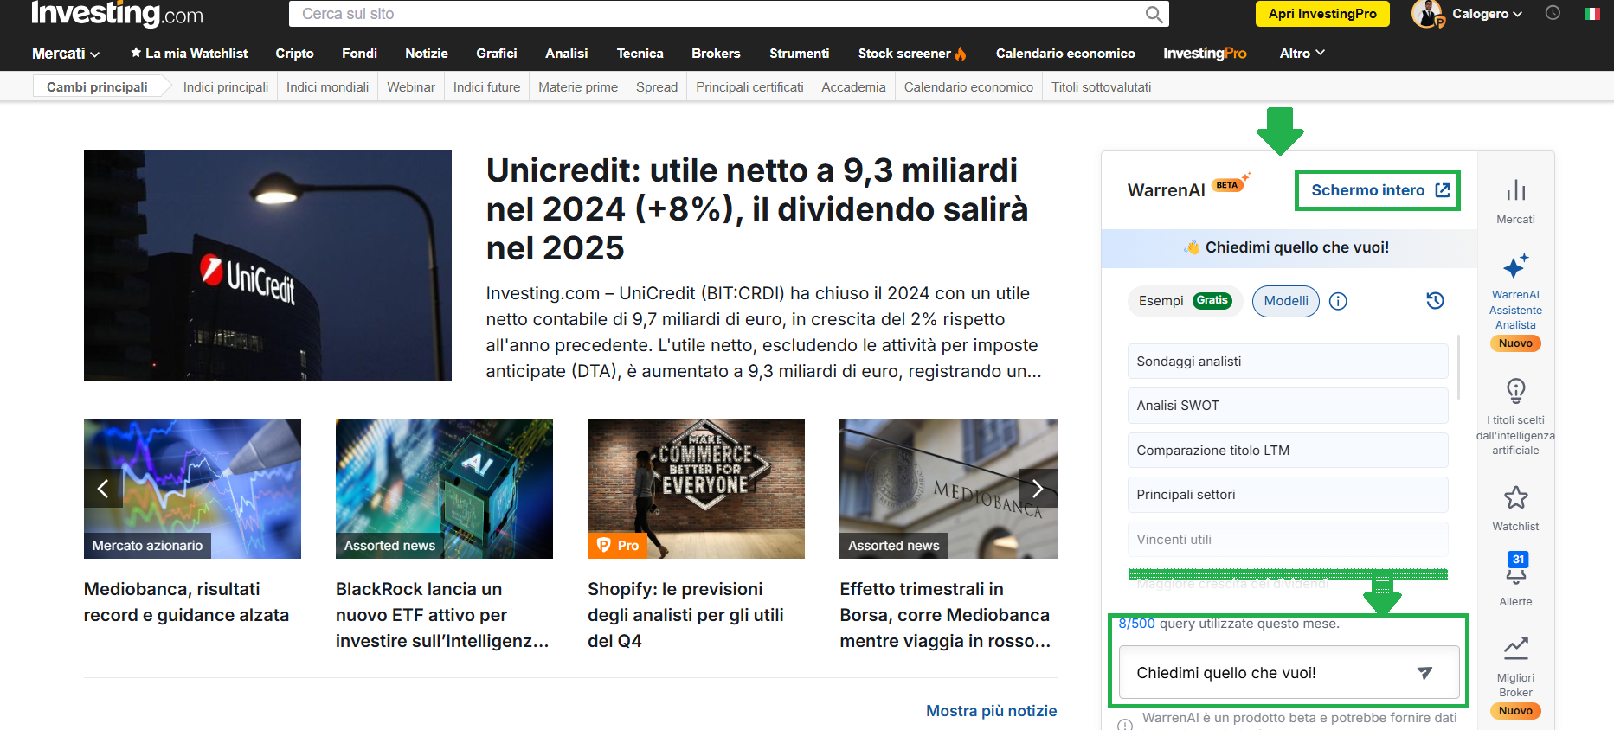Viewport: 1614px width, 730px height.
Task: Click the search magnifier icon
Action: (1154, 14)
